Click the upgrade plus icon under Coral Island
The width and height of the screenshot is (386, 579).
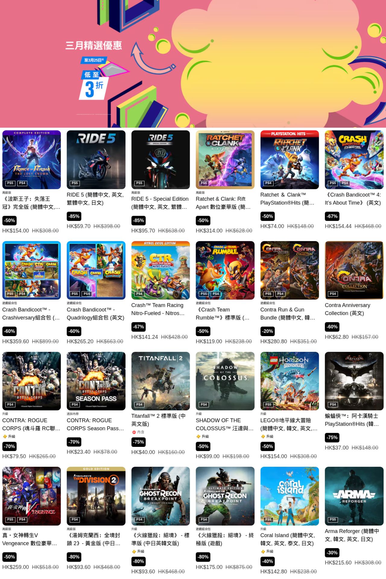(x=263, y=552)
